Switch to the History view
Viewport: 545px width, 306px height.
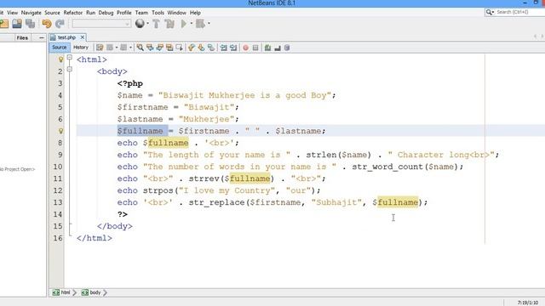pyautogui.click(x=81, y=48)
